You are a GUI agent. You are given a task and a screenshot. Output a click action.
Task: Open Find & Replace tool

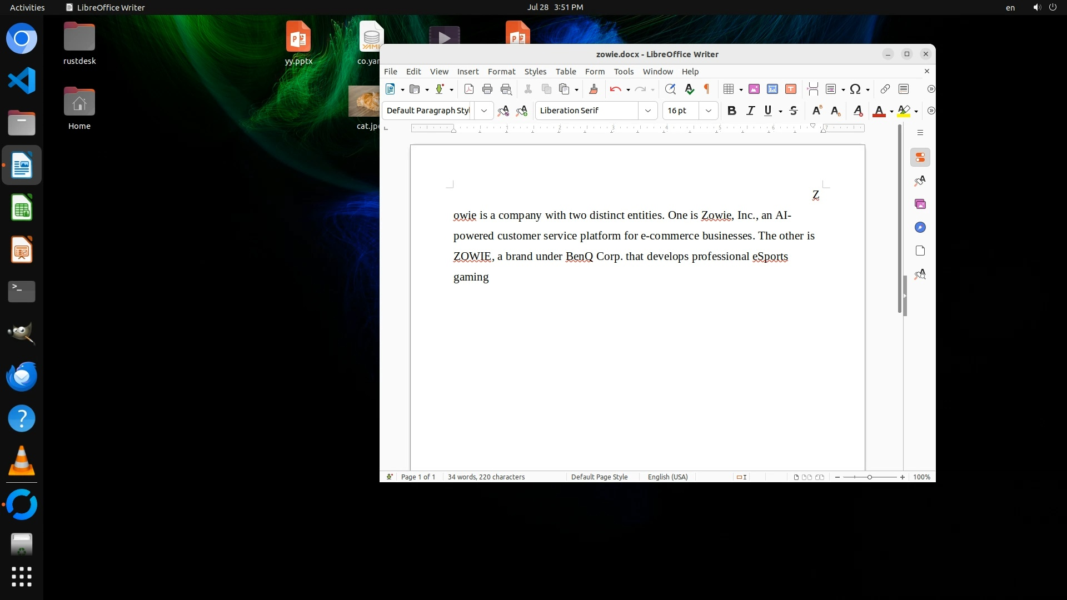tap(670, 89)
